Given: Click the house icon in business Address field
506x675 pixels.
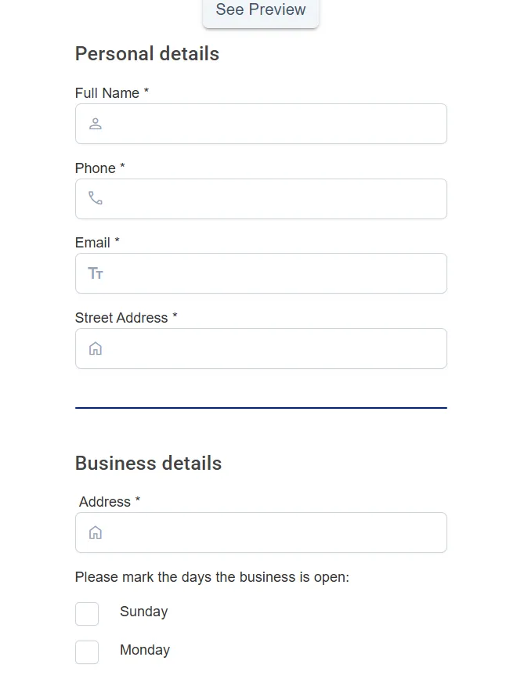Looking at the screenshot, I should (x=95, y=532).
